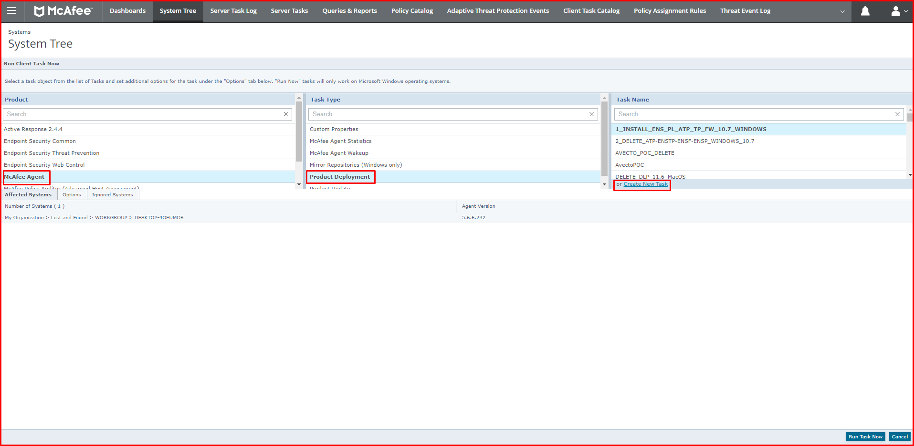The width and height of the screenshot is (914, 446).
Task: Click agent version 5.6.6.232
Action: 473,218
